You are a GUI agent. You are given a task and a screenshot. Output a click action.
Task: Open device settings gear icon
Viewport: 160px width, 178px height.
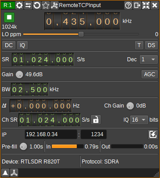click(19, 5)
